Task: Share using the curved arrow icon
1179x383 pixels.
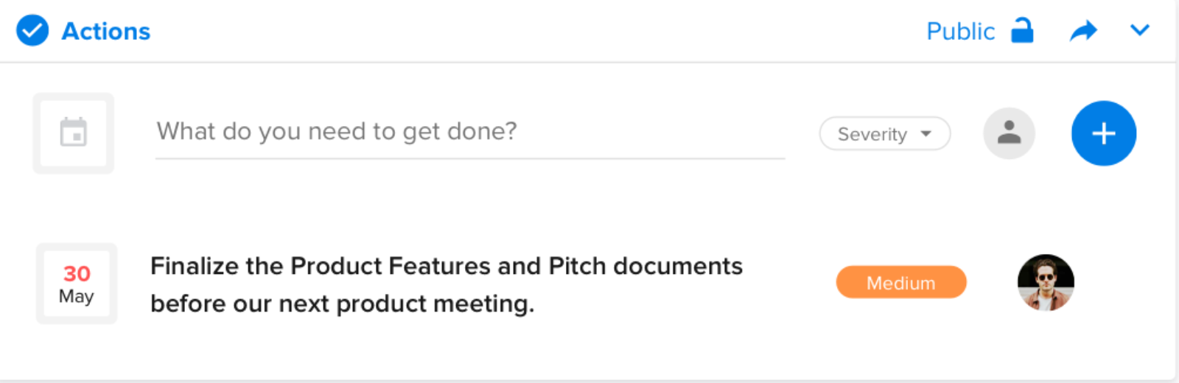Action: [1083, 31]
